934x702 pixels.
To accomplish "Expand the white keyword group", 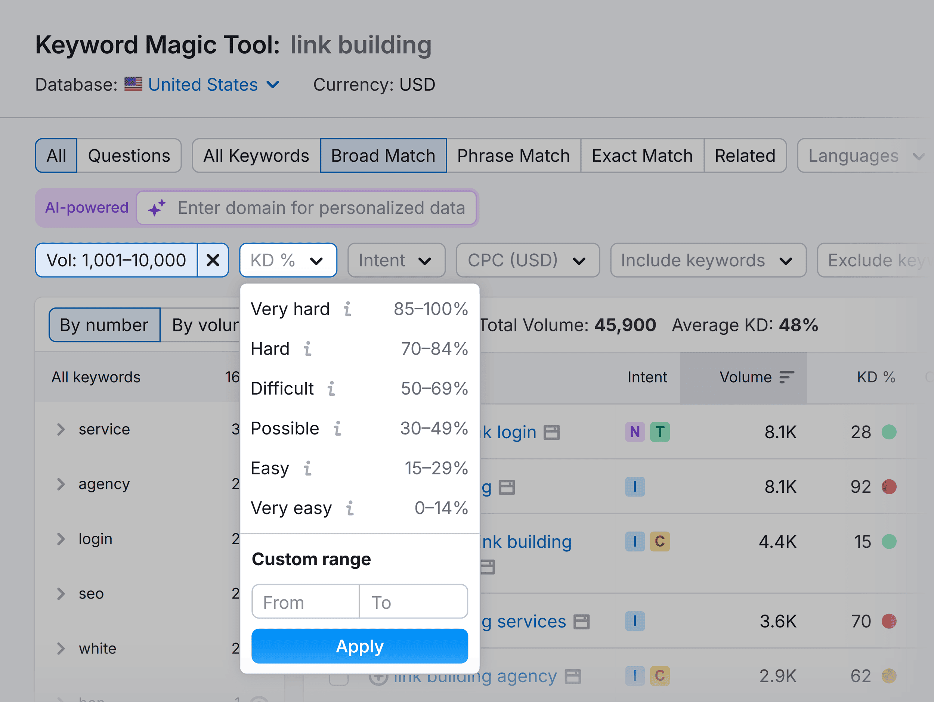I will (61, 649).
